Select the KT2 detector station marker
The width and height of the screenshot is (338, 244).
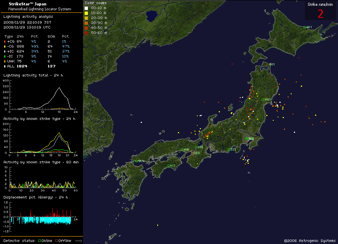[196, 147]
